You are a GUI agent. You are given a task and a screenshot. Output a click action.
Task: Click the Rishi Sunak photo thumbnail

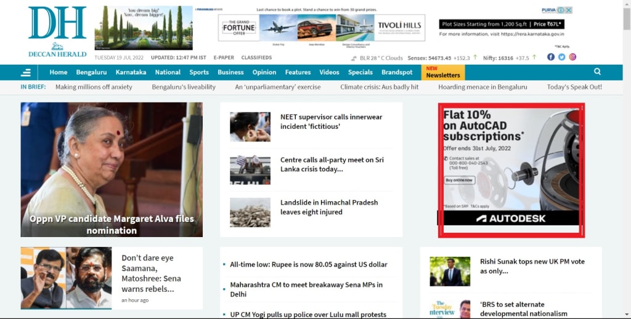pyautogui.click(x=450, y=272)
